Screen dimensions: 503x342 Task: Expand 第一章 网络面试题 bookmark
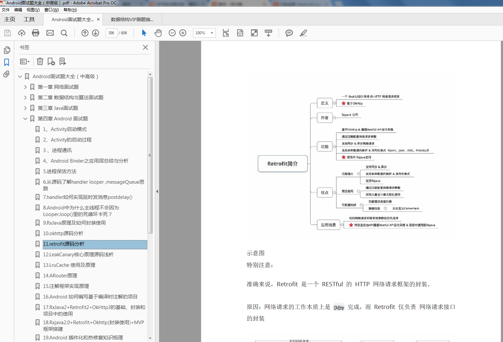(25, 87)
